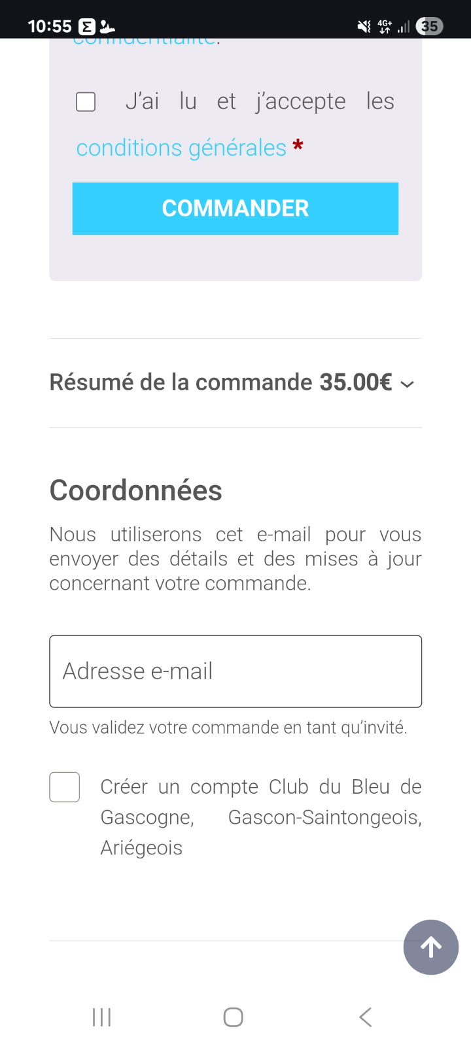Tap the muted sound status icon
The width and height of the screenshot is (471, 1046).
[x=364, y=26]
